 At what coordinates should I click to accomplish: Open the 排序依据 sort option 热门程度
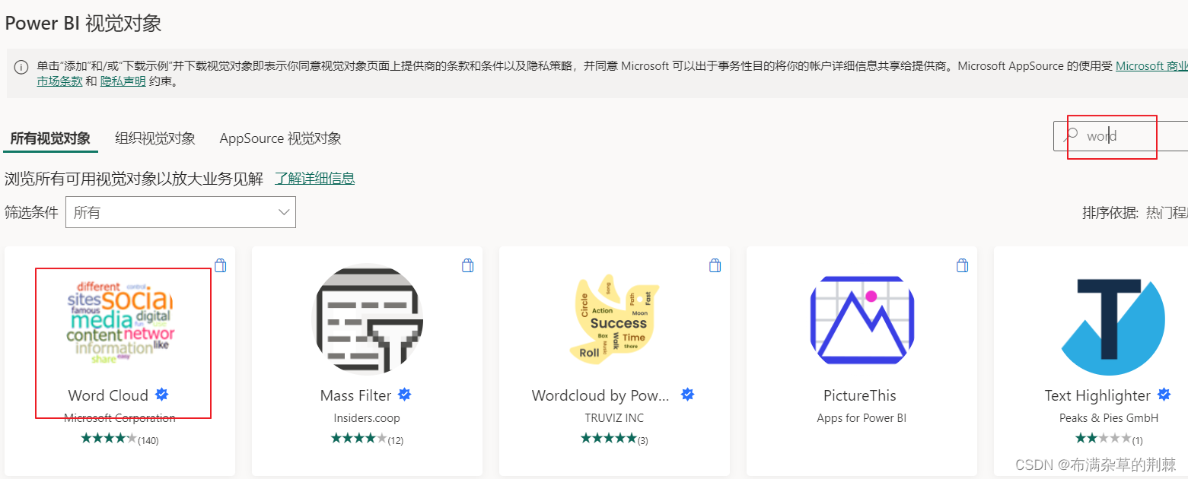click(1167, 213)
